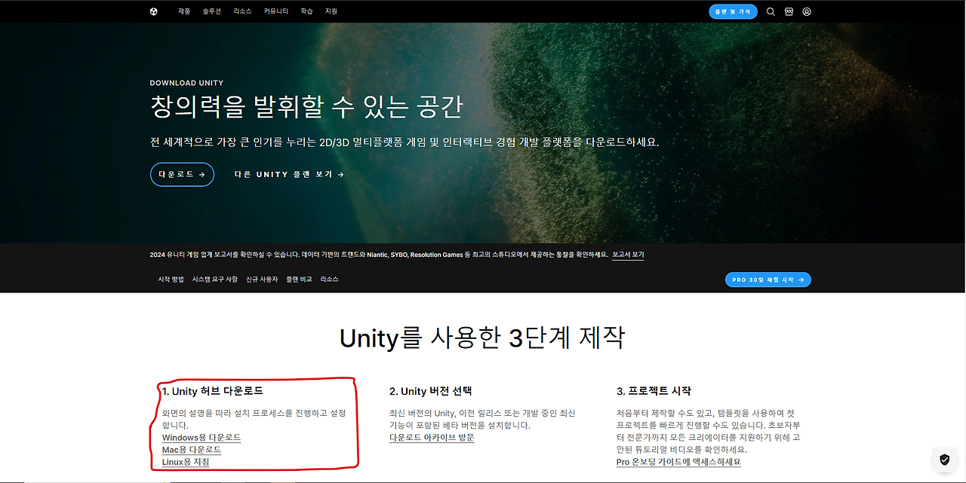Click the shield privacy badge icon
This screenshot has height=483, width=966.
944,459
